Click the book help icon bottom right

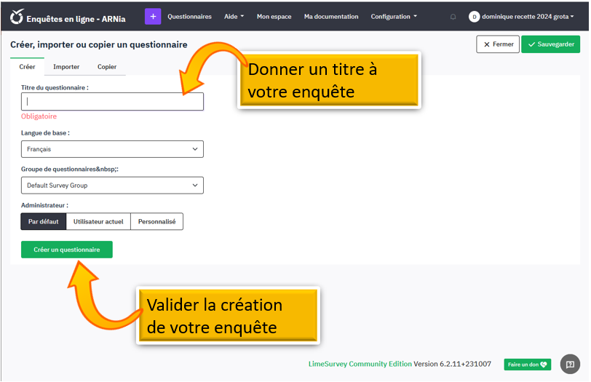(571, 364)
